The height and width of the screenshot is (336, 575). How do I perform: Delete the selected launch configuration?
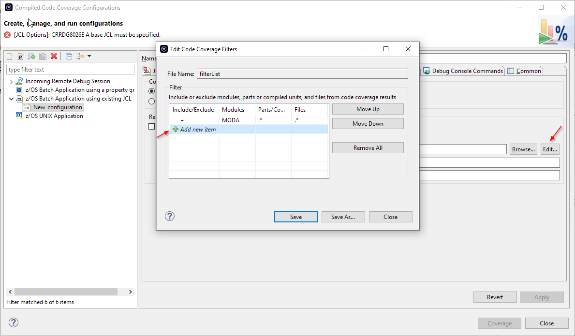click(x=54, y=56)
